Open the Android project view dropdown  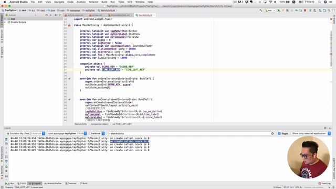(21, 15)
